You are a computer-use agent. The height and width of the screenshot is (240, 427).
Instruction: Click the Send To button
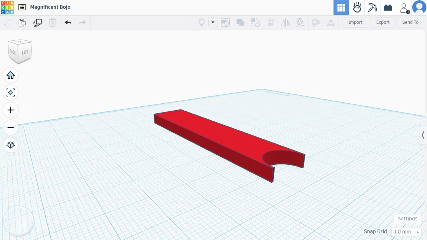410,22
